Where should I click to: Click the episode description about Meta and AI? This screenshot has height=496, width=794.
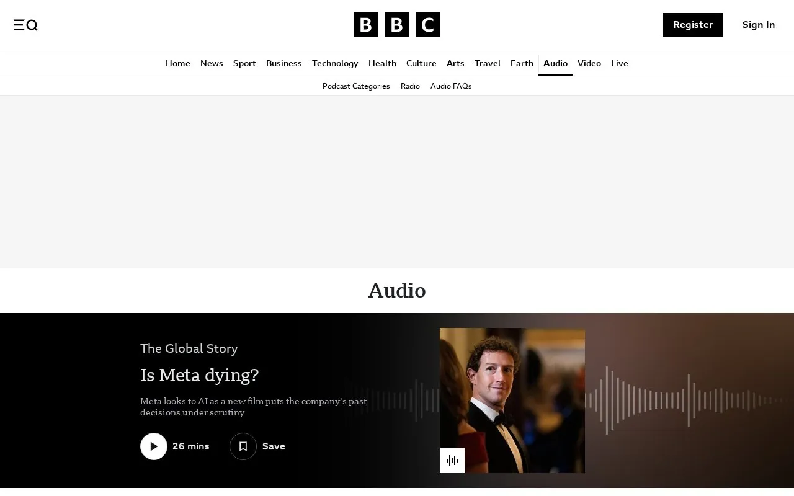[254, 407]
